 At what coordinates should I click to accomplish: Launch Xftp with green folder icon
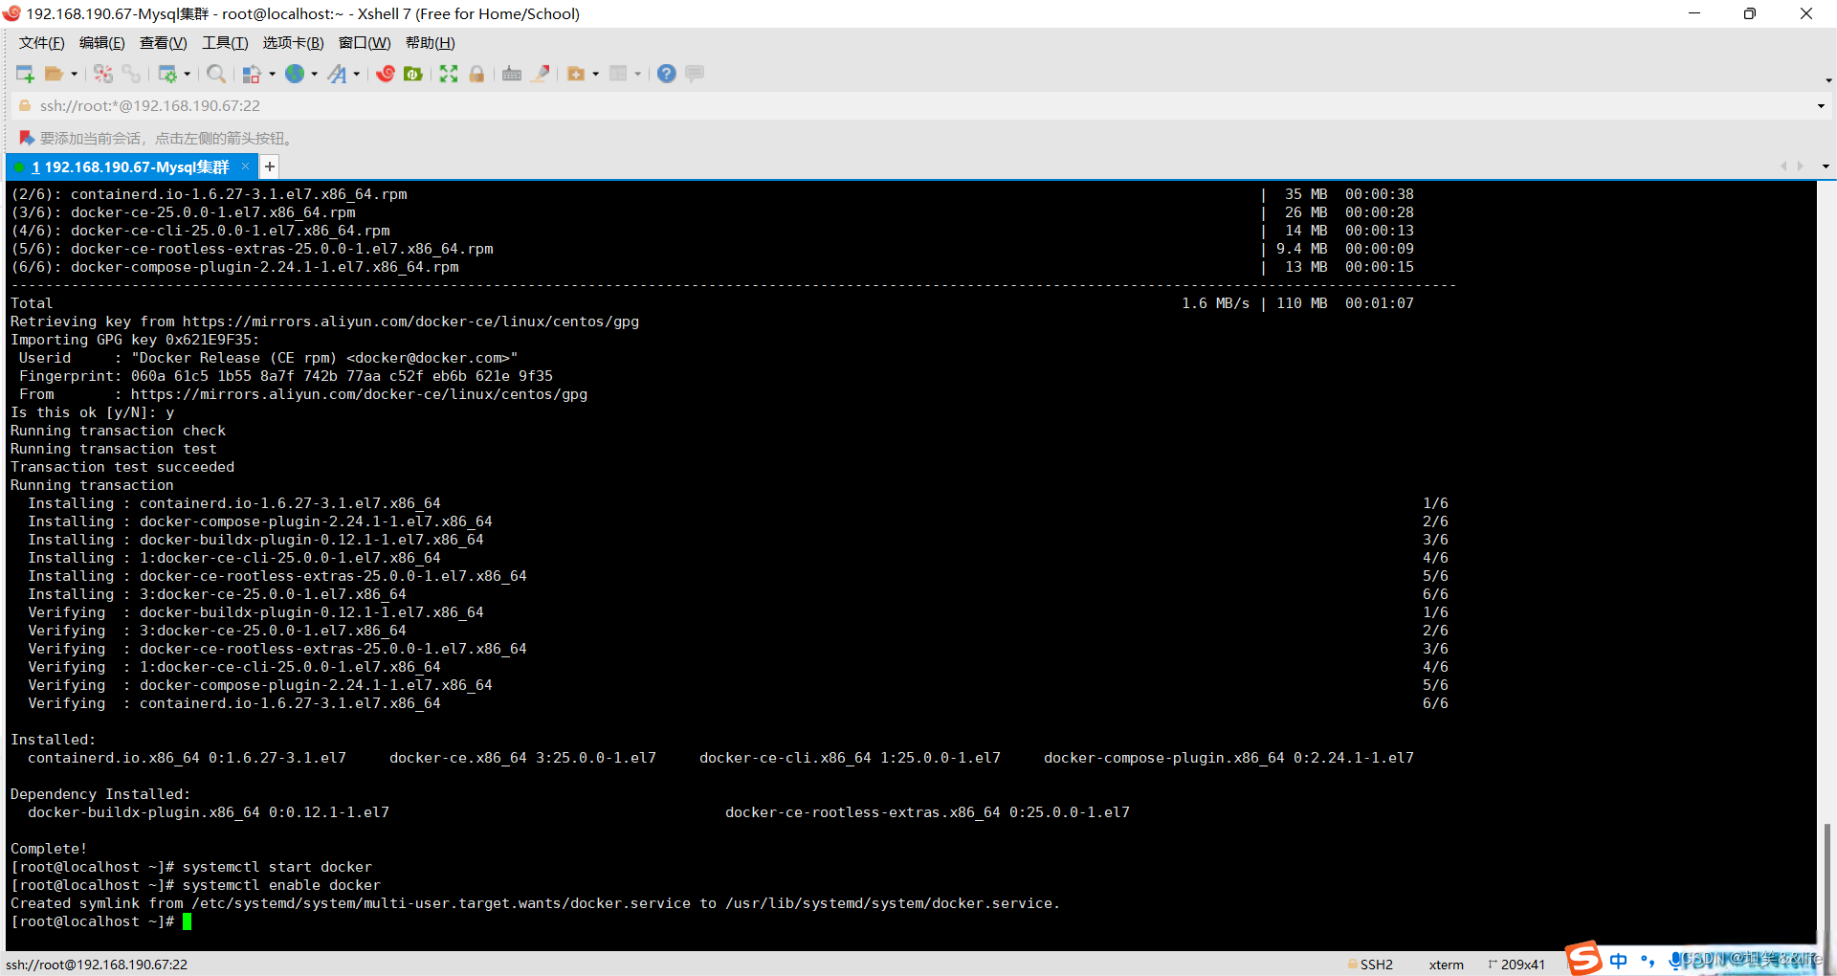413,74
